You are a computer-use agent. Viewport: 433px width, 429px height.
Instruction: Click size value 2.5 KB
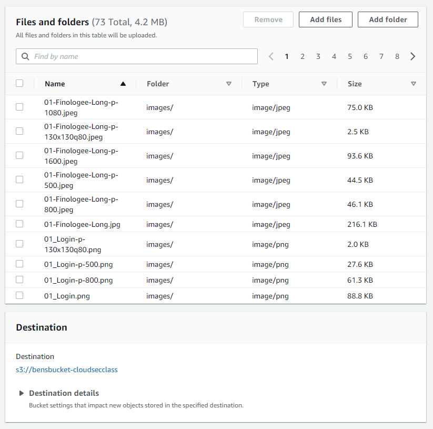pyautogui.click(x=358, y=132)
